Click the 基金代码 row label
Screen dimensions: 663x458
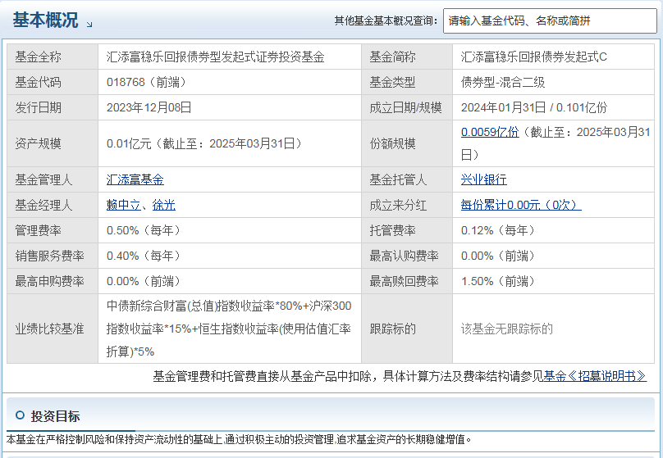(x=38, y=82)
